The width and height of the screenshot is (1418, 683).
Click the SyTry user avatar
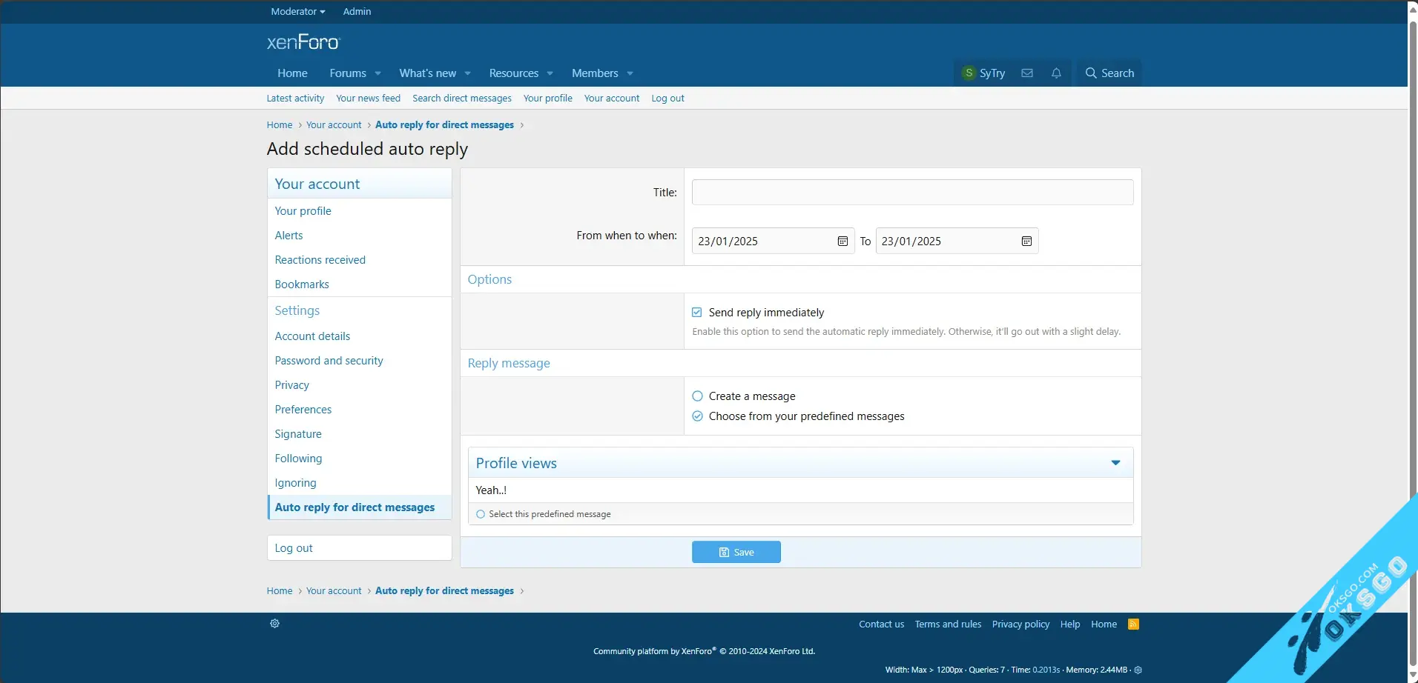pos(969,73)
